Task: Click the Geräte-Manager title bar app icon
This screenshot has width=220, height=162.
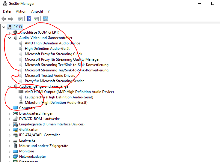Action: pyautogui.click(x=4, y=3)
